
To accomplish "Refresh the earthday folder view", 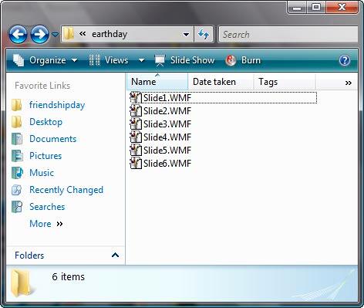I will (204, 34).
